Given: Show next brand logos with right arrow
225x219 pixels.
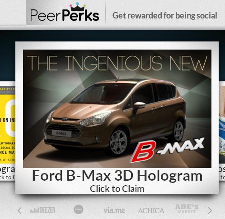Looking at the screenshot, I should click(210, 210).
